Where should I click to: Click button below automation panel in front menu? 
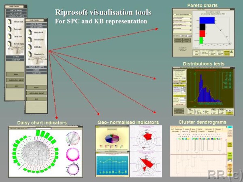pos(36,99)
